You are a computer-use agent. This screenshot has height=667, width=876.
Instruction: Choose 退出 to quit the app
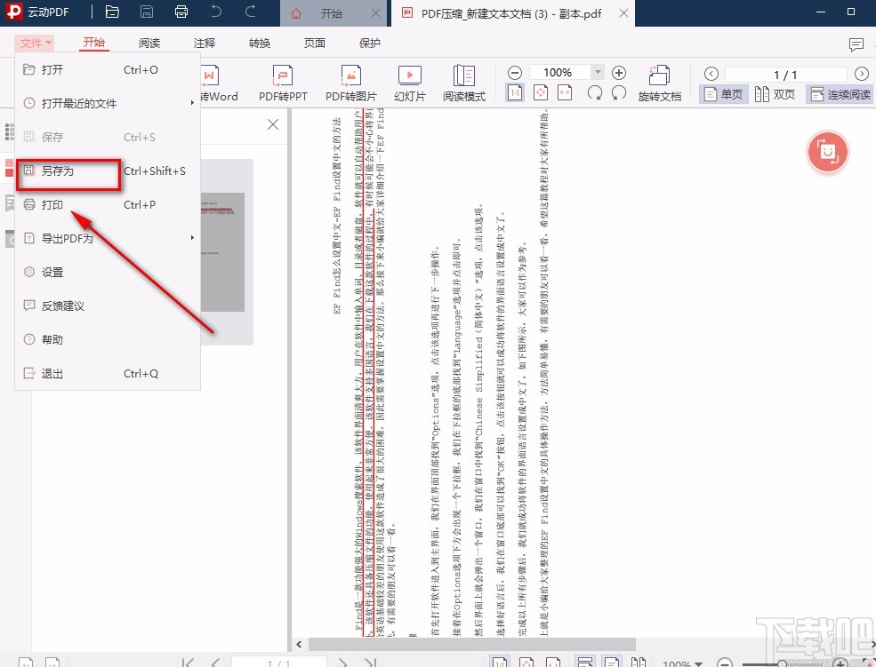tap(108, 373)
